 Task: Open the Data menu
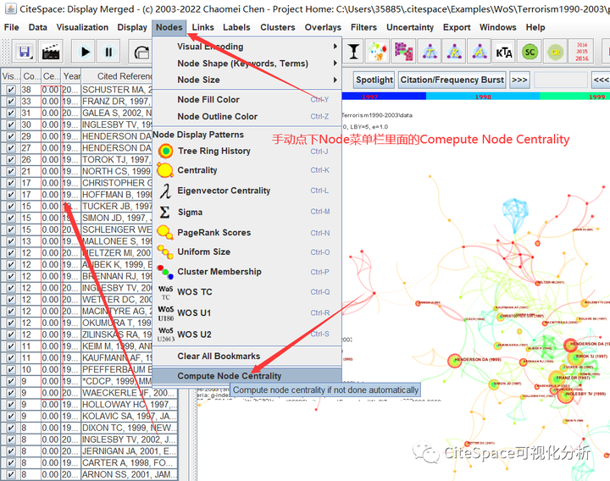point(38,27)
